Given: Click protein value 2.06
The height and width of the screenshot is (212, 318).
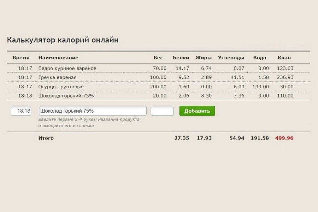Looking at the screenshot, I should point(184,96).
